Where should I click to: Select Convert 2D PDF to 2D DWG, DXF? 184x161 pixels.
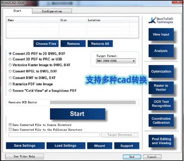(10, 53)
